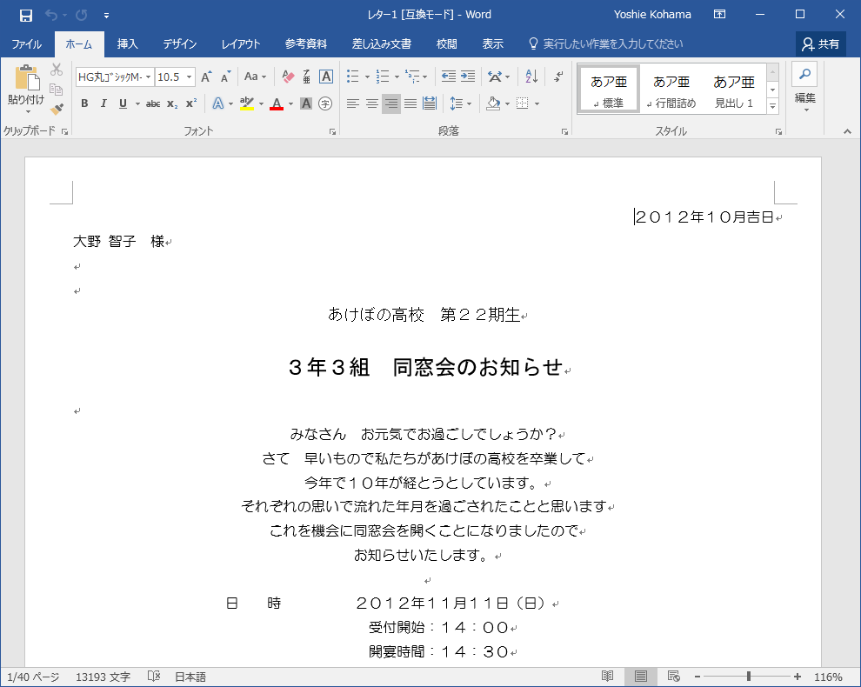Switch to Read Mode view icon
Viewport: 861px width, 687px height.
pos(607,676)
